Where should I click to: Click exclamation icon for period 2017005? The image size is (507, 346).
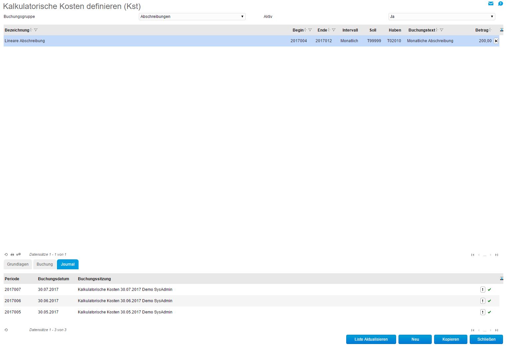click(483, 312)
